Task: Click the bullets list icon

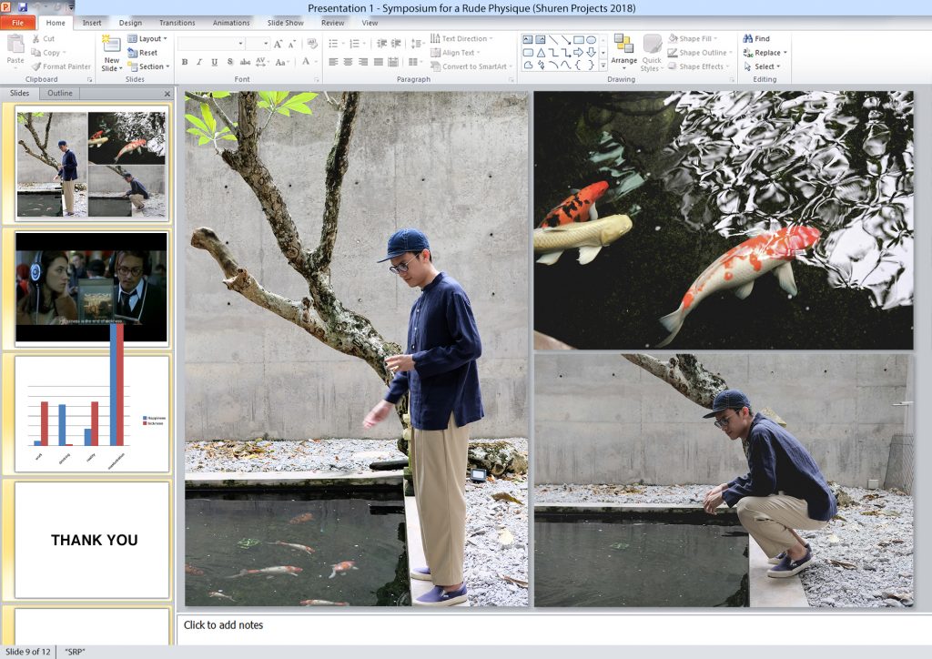Action: [x=334, y=43]
